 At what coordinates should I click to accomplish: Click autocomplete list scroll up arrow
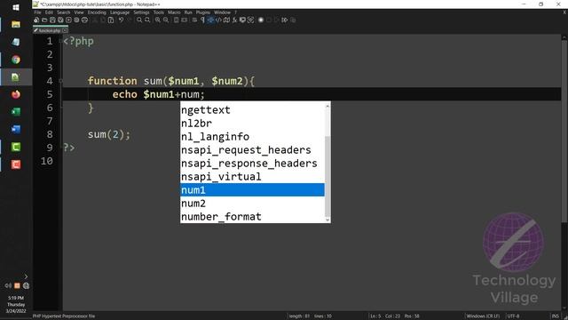pyautogui.click(x=327, y=106)
